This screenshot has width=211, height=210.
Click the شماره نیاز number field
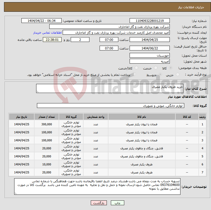[x=149, y=21]
